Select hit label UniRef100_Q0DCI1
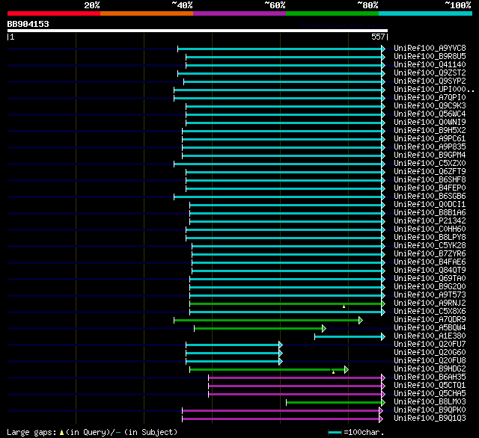The width and height of the screenshot is (479, 438). coord(430,205)
